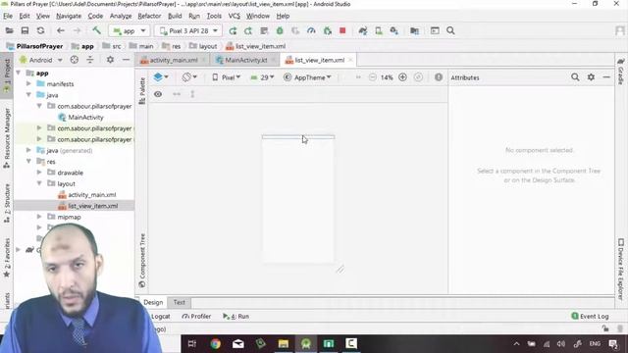Image resolution: width=628 pixels, height=353 pixels.
Task: Expand java (generated) folder
Action: point(28,150)
